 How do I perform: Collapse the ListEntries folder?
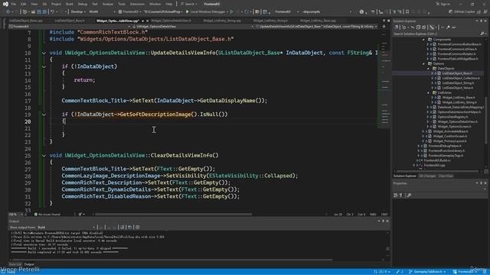coord(429,93)
